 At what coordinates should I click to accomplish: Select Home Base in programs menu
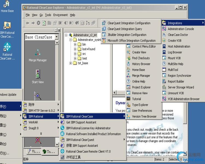coord(143,70)
